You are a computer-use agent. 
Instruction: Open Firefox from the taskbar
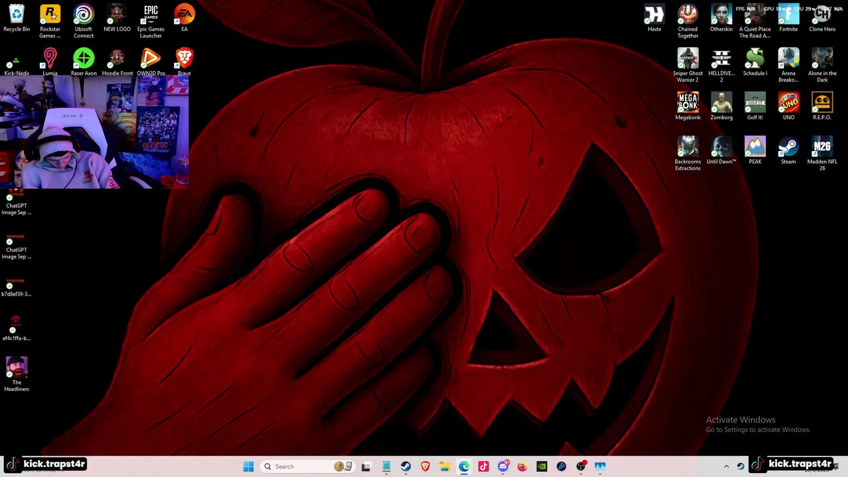pyautogui.click(x=522, y=466)
